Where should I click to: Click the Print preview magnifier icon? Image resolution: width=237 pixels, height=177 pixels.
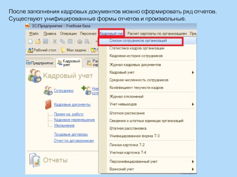pyautogui.click(x=87, y=42)
